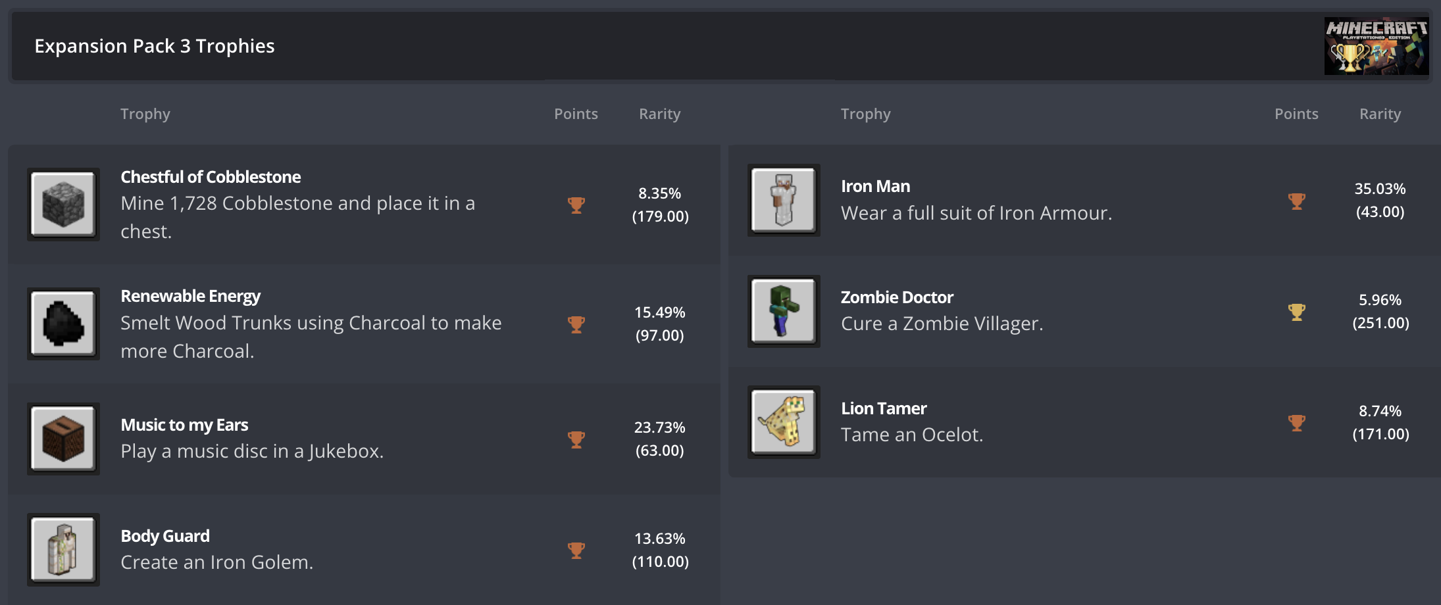Select the right-side Trophy column header
Viewport: 1441px width, 605px height.
pos(865,113)
